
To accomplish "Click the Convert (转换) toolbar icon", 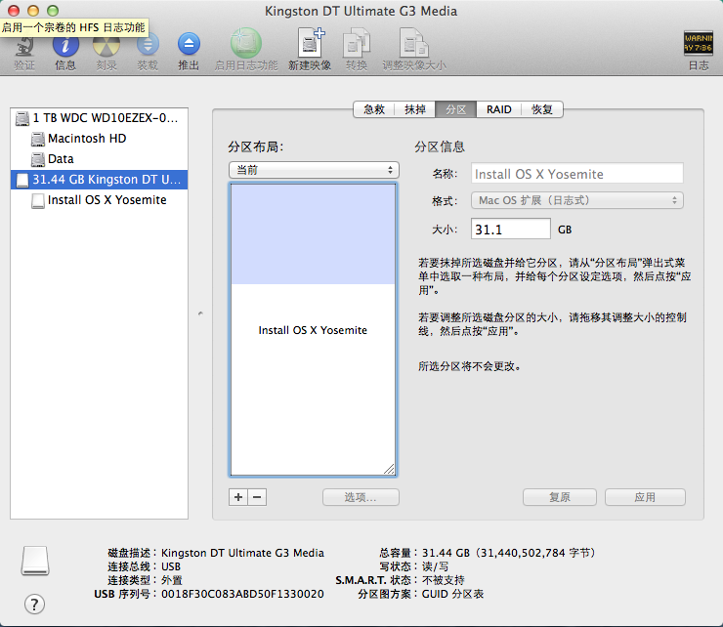I will coord(357,43).
